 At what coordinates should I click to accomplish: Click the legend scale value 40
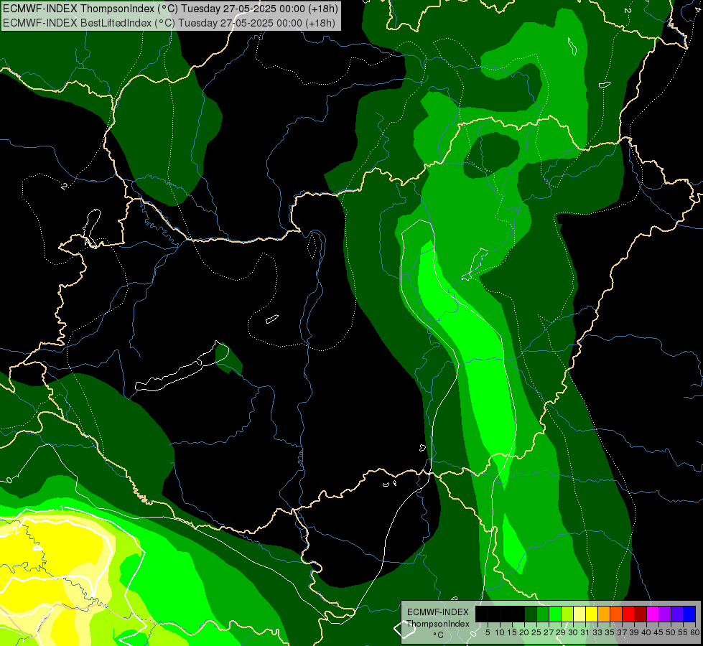click(x=646, y=632)
